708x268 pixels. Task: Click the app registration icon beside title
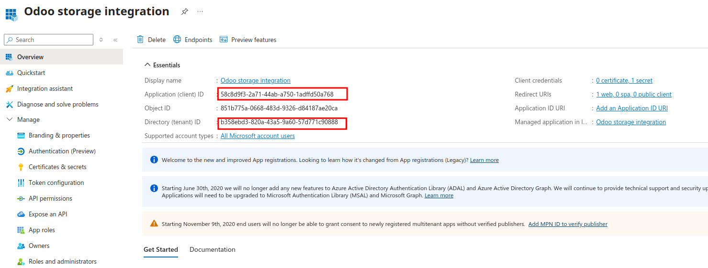(x=11, y=14)
